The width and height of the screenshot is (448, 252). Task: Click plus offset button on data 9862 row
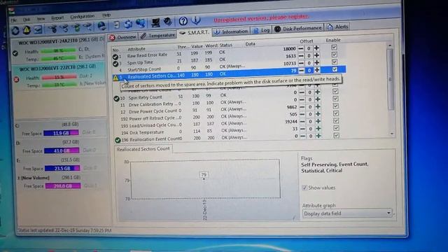[x=318, y=106]
